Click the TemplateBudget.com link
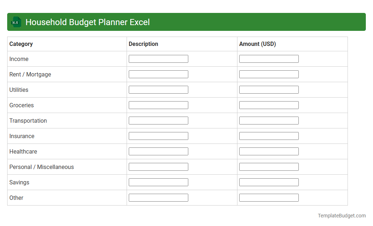Viewport: 373px width, 226px height. click(341, 216)
